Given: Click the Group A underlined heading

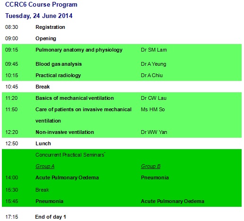Looking at the screenshot, I should 45,166.
